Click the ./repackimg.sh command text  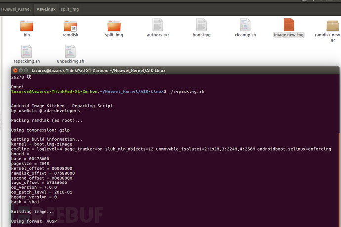point(186,91)
